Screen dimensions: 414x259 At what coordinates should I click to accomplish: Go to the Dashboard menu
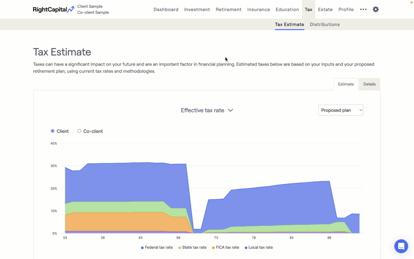166,9
